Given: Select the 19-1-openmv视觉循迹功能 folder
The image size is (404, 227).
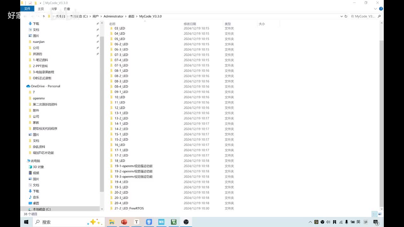Looking at the screenshot, I should tap(134, 166).
